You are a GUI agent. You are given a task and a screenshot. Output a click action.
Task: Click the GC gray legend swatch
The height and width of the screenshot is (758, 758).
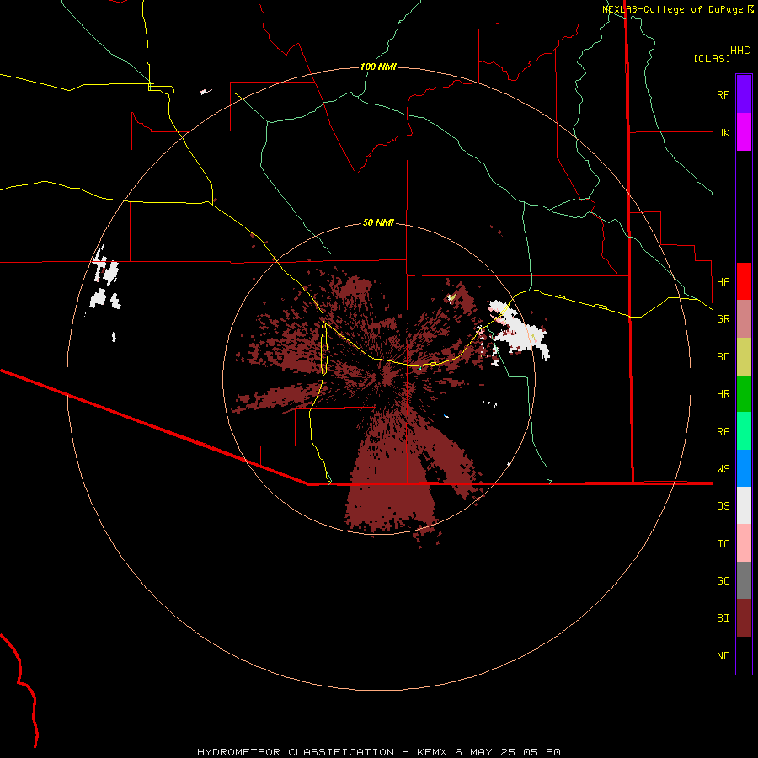point(744,580)
